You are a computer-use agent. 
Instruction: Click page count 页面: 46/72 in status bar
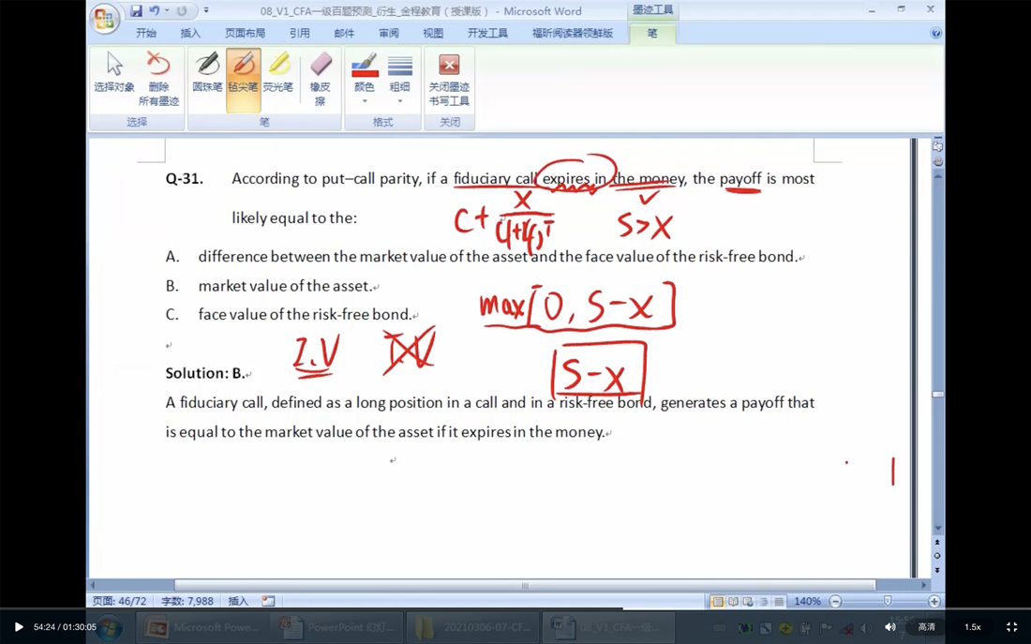(x=120, y=601)
